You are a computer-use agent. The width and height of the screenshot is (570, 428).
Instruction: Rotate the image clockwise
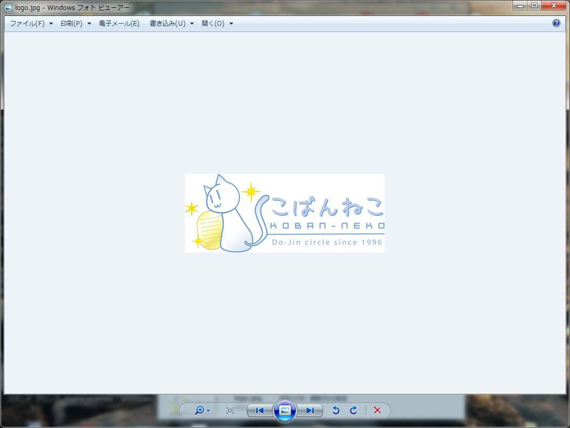(x=353, y=411)
